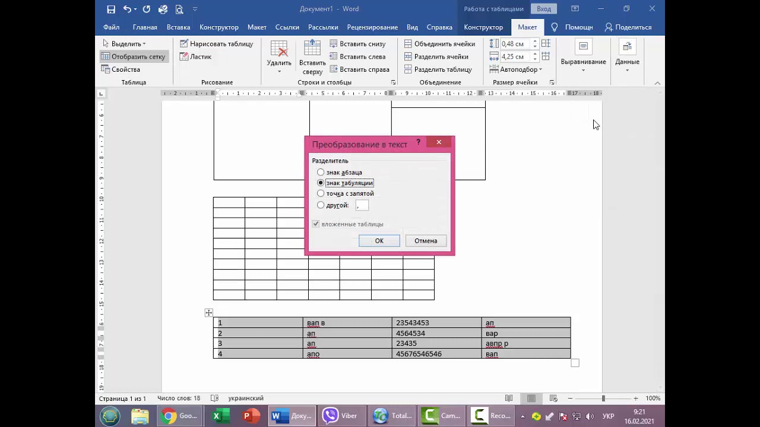Click Tell me (Помощн) search

[x=572, y=27]
